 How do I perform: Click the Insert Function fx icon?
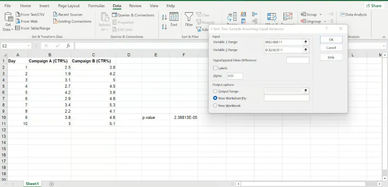(x=68, y=46)
